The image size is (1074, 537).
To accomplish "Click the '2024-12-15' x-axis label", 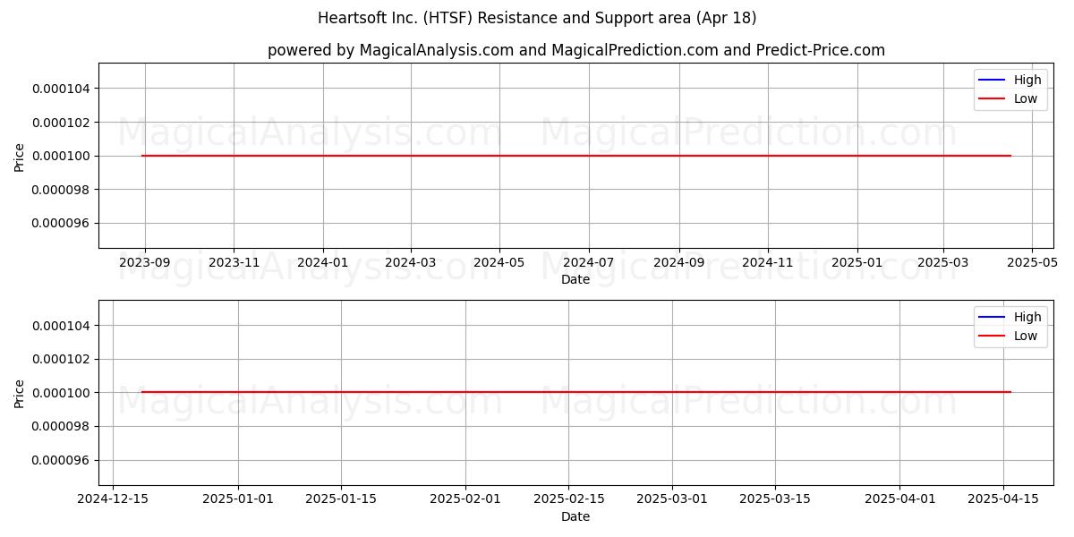I will 112,501.
